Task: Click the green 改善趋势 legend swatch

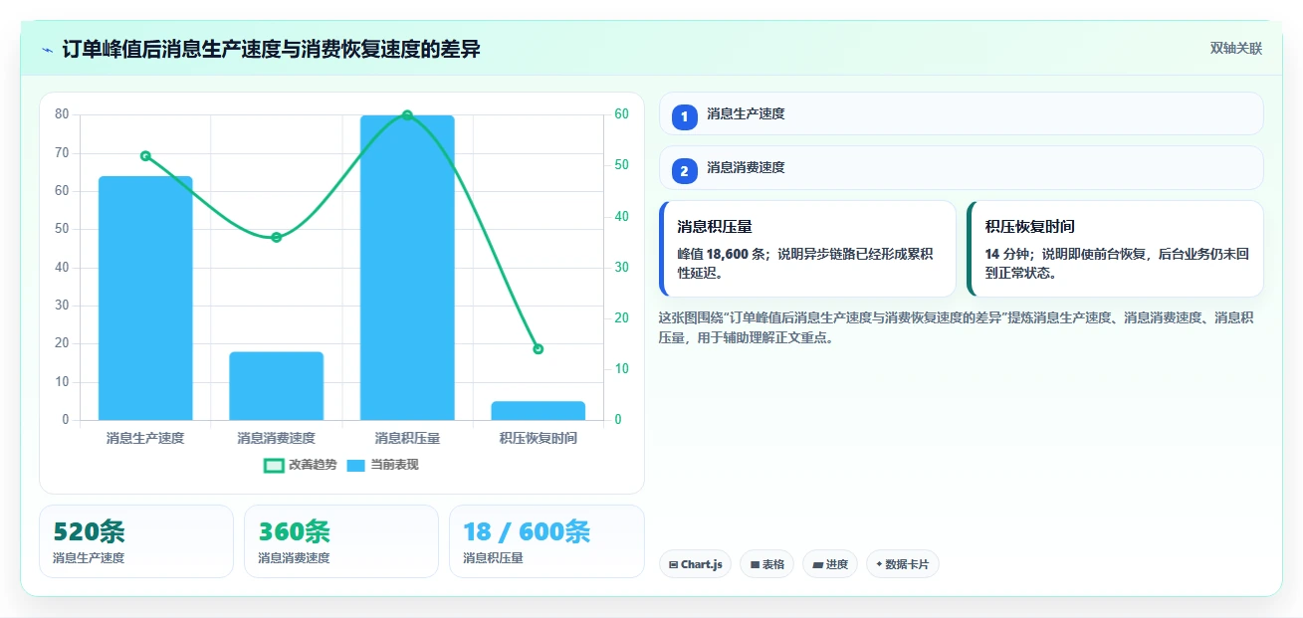Action: coord(274,465)
